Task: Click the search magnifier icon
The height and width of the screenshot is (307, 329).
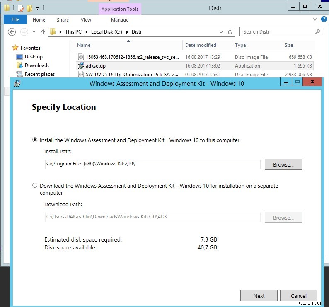Action: (318, 31)
